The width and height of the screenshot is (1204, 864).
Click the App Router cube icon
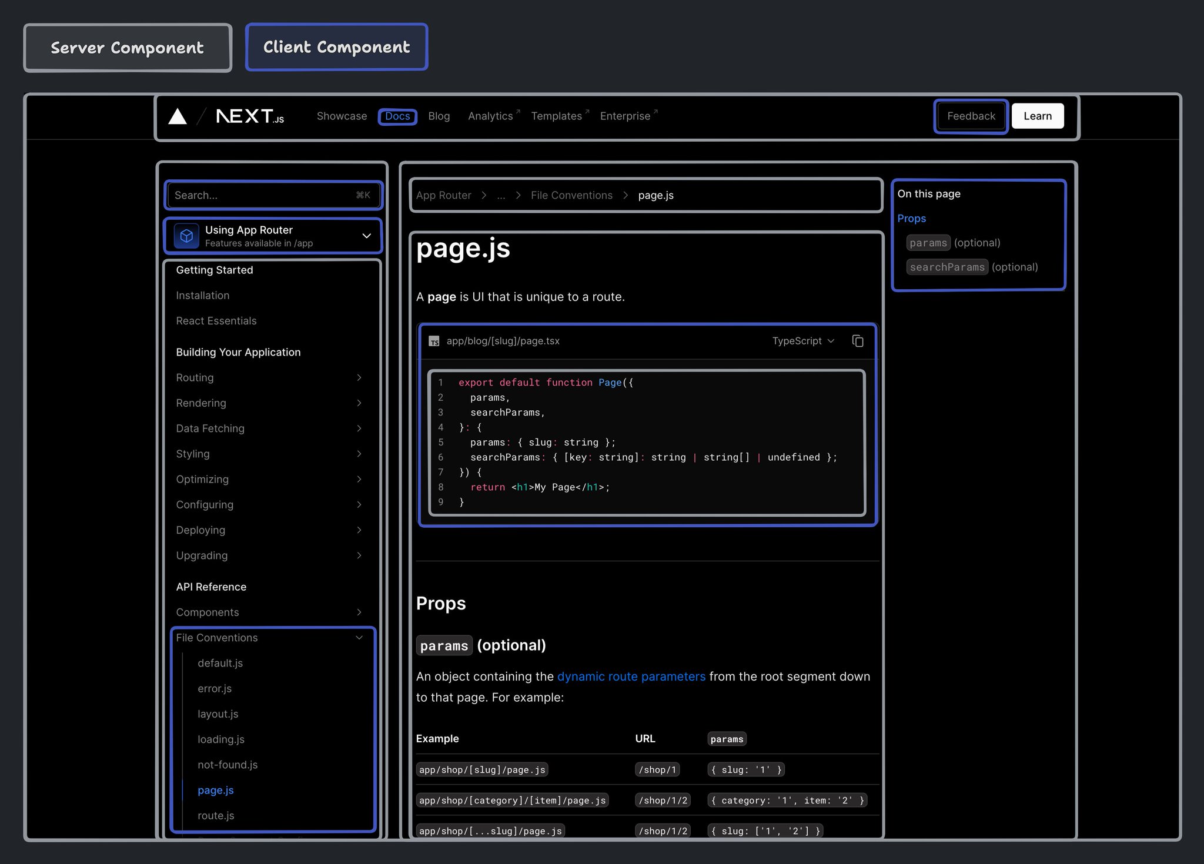186,236
